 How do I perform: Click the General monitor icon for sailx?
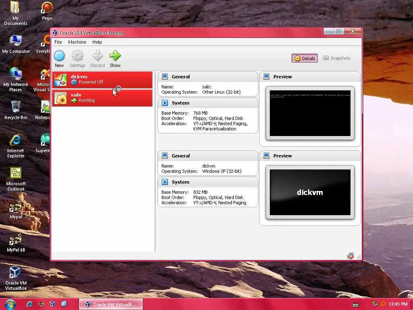pyautogui.click(x=165, y=77)
